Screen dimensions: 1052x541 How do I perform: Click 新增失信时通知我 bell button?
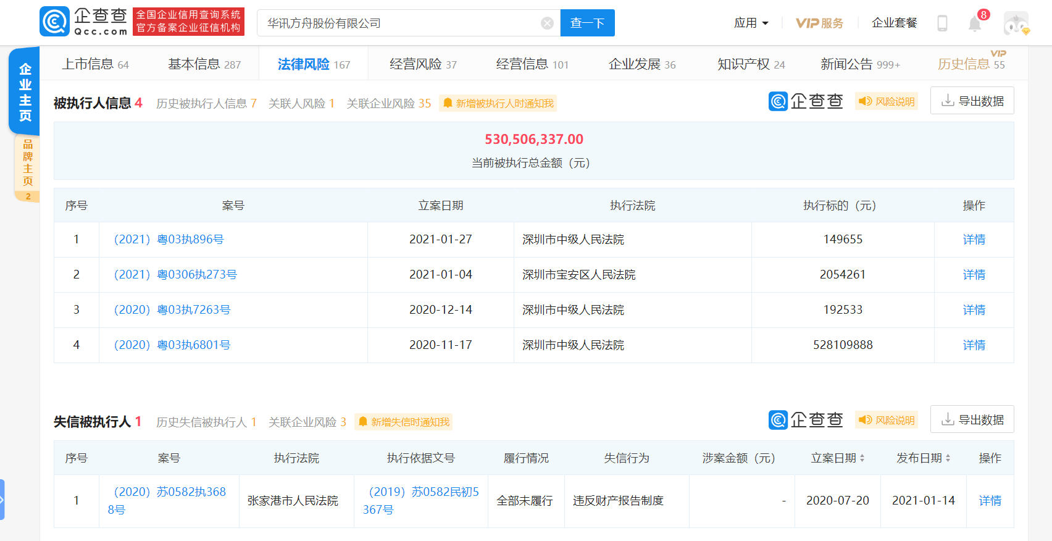[x=404, y=422]
